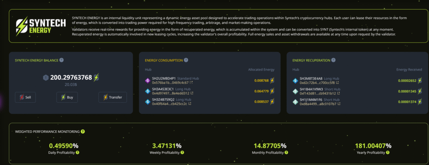Click the Sell energy button
429x165 pixels.
[x=26, y=97]
